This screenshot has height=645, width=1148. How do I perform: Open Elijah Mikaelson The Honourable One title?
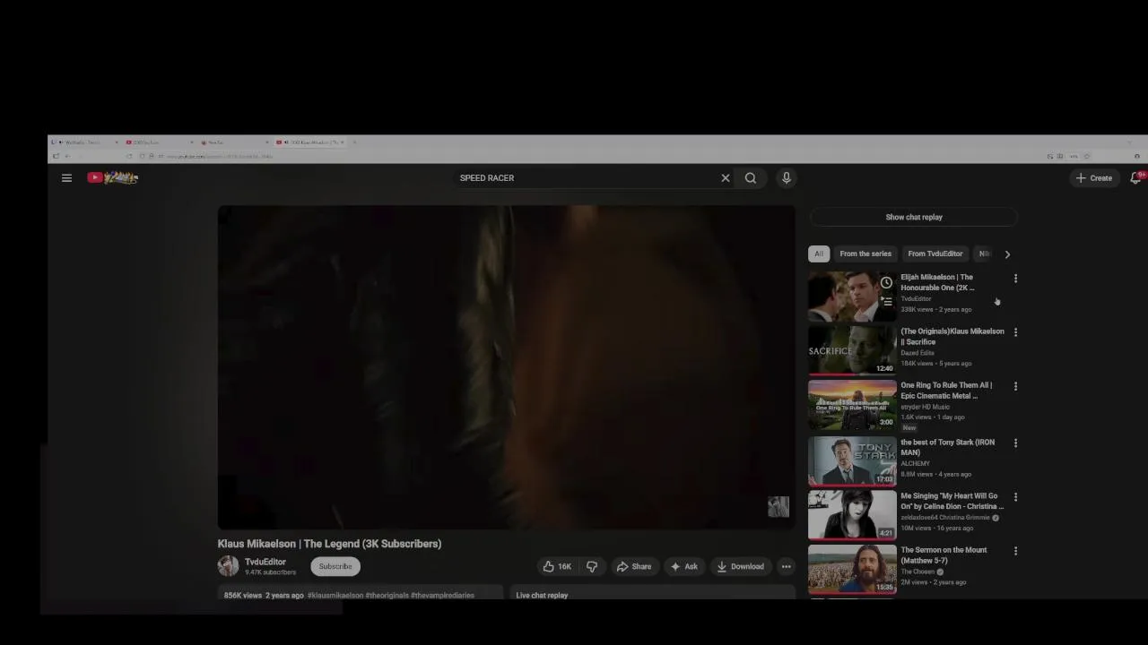938,282
